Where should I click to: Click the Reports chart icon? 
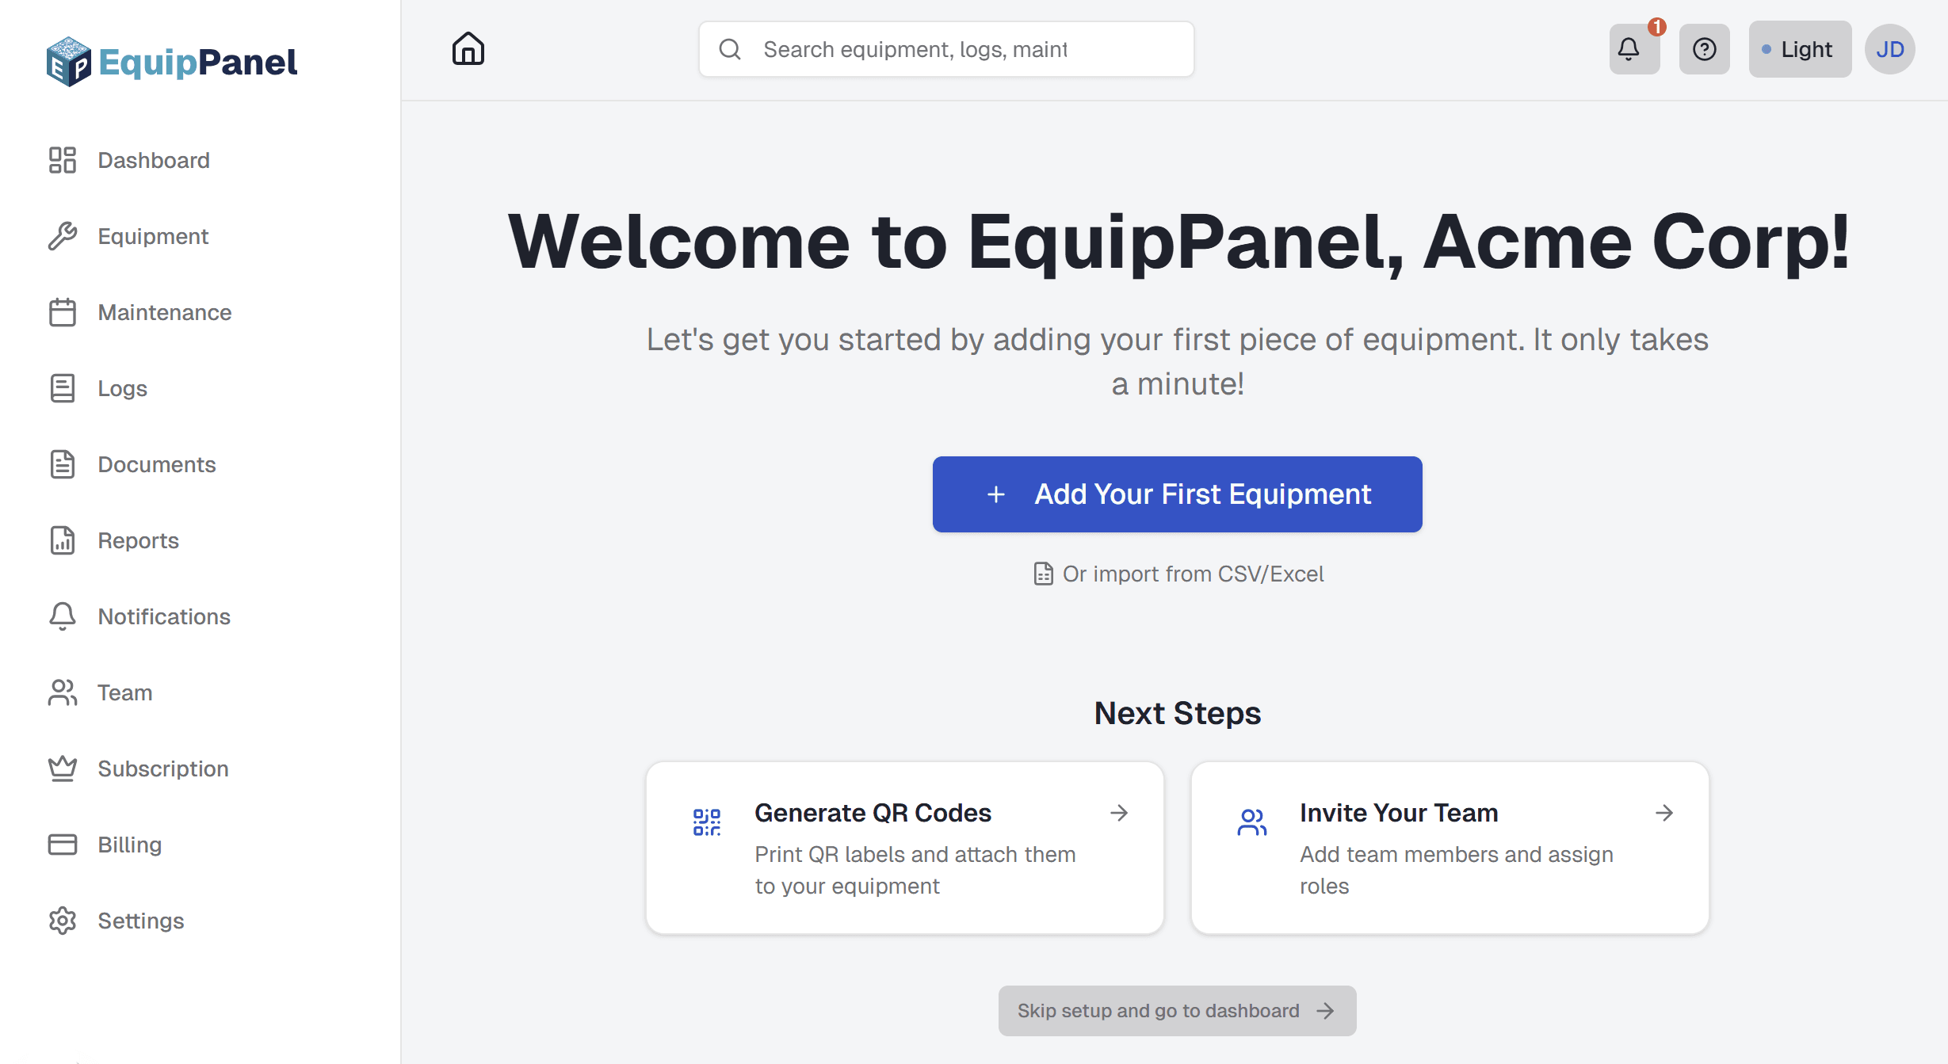[x=63, y=540]
